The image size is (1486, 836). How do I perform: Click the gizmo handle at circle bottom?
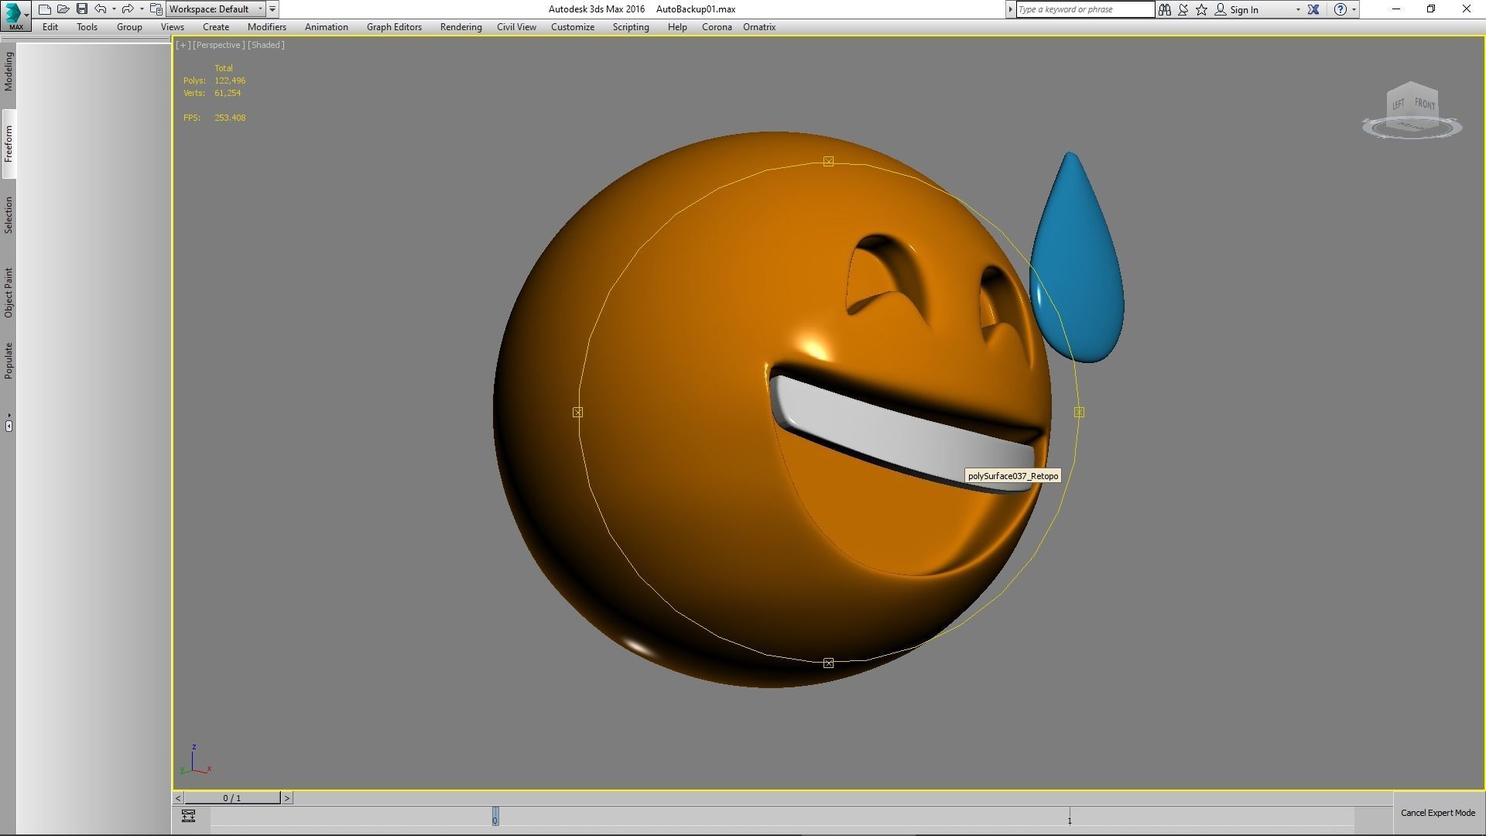tap(829, 663)
